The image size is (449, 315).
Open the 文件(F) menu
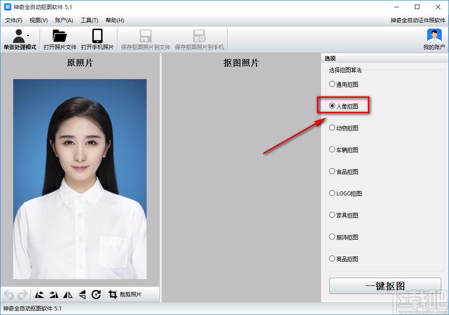pos(14,20)
